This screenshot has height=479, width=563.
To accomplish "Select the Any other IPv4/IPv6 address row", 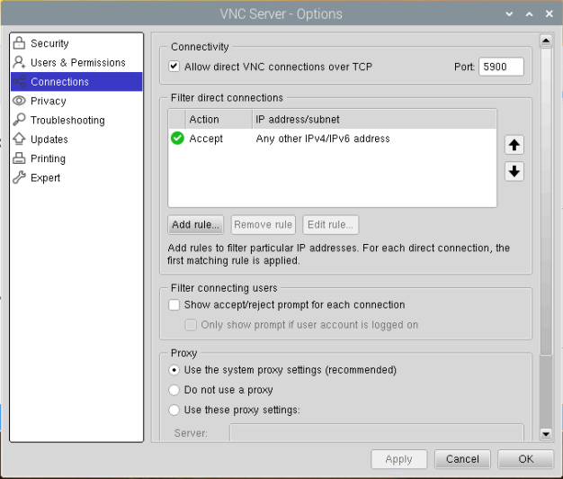I will [x=333, y=139].
